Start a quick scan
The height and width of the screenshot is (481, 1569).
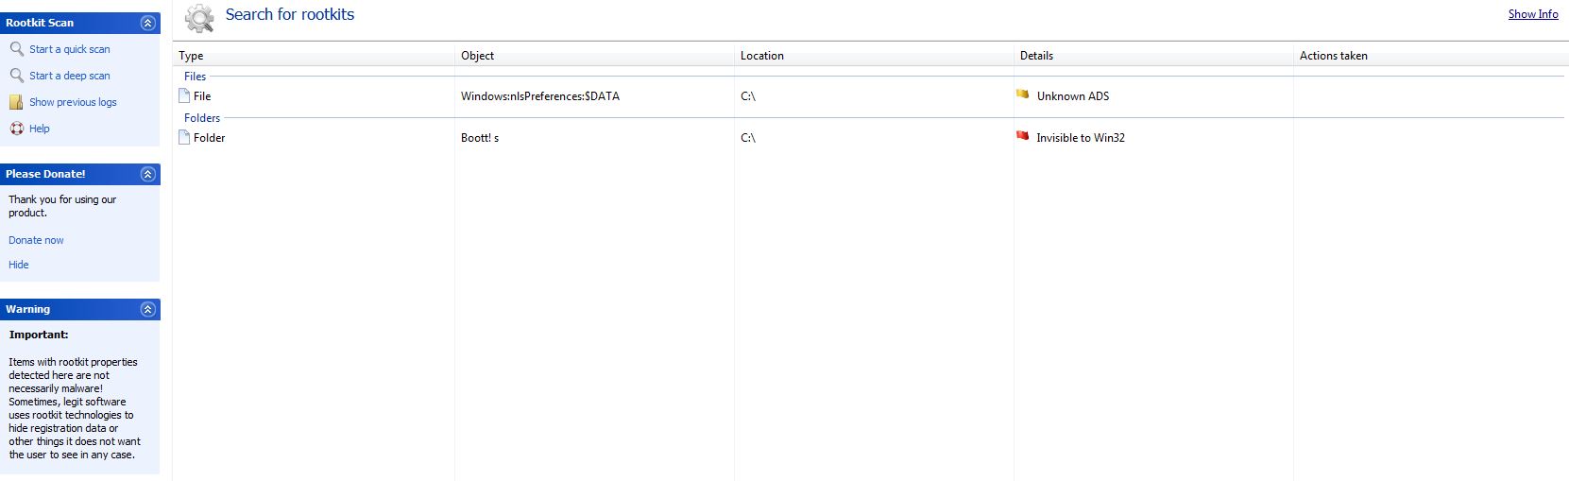(x=69, y=49)
